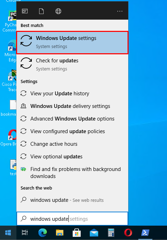This screenshot has height=240, width=167.
Task: Click sync icon beside Windows Update settings
Action: pyautogui.click(x=26, y=41)
